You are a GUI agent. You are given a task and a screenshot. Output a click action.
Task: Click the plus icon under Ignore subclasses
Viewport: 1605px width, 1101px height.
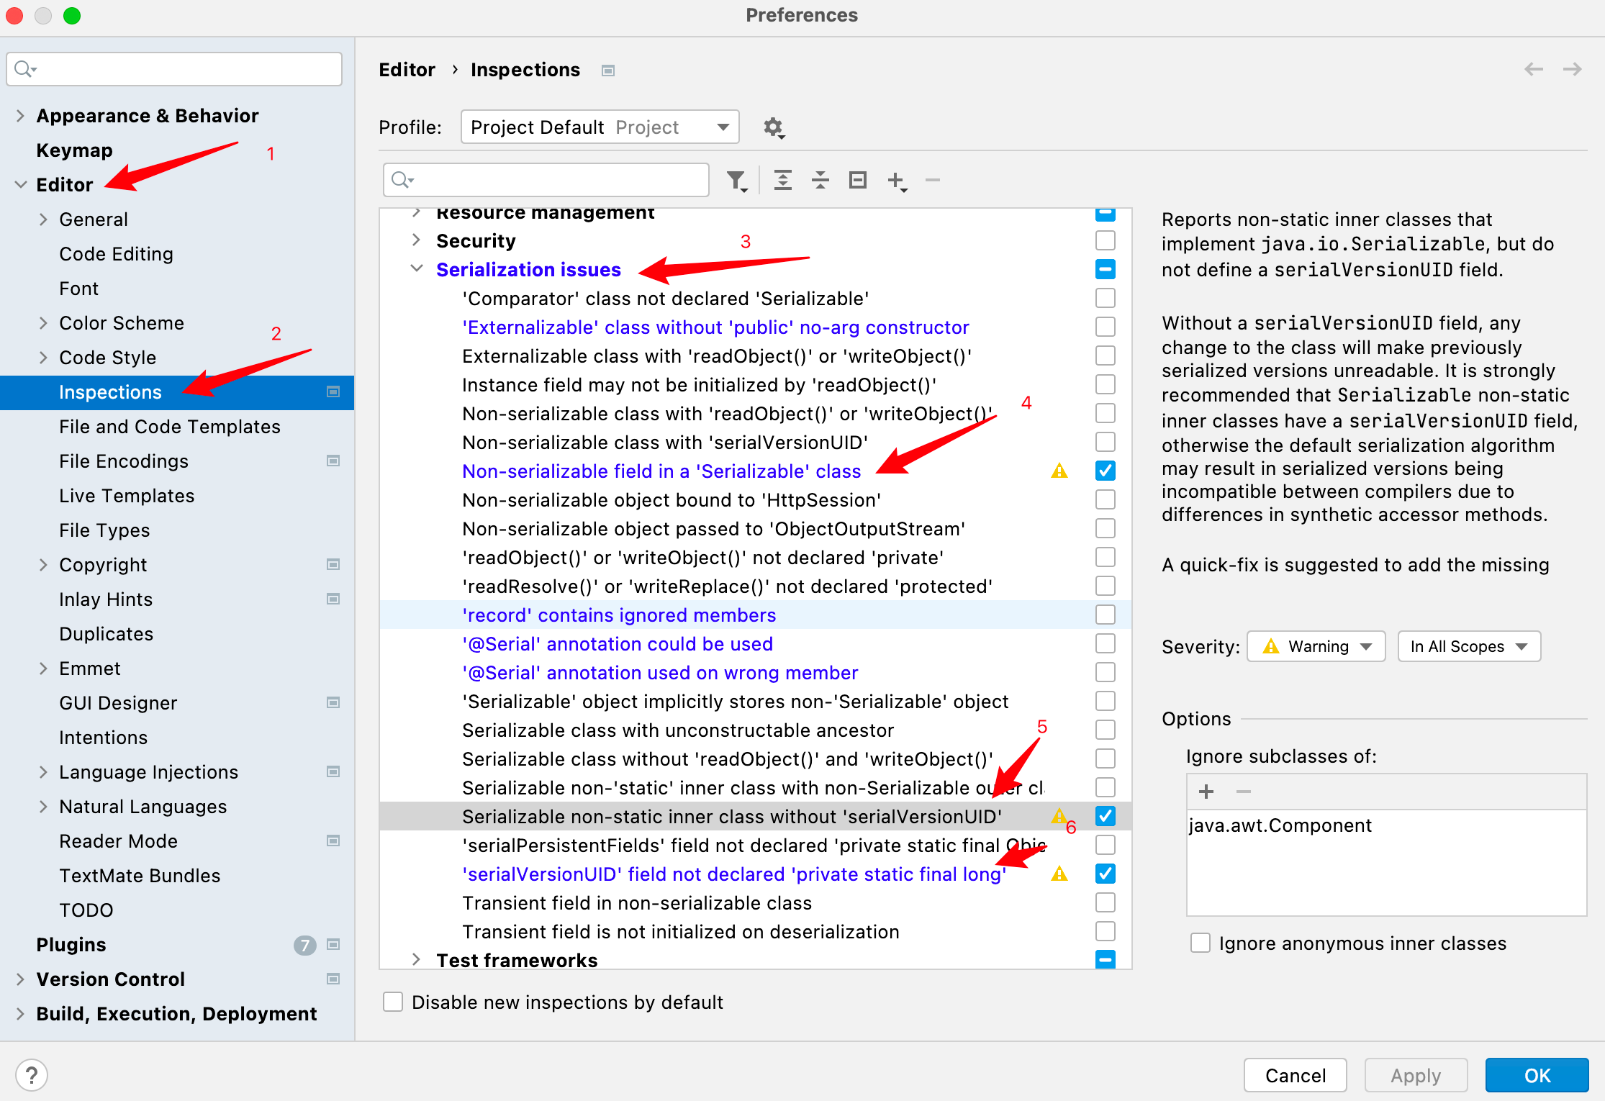1206,792
